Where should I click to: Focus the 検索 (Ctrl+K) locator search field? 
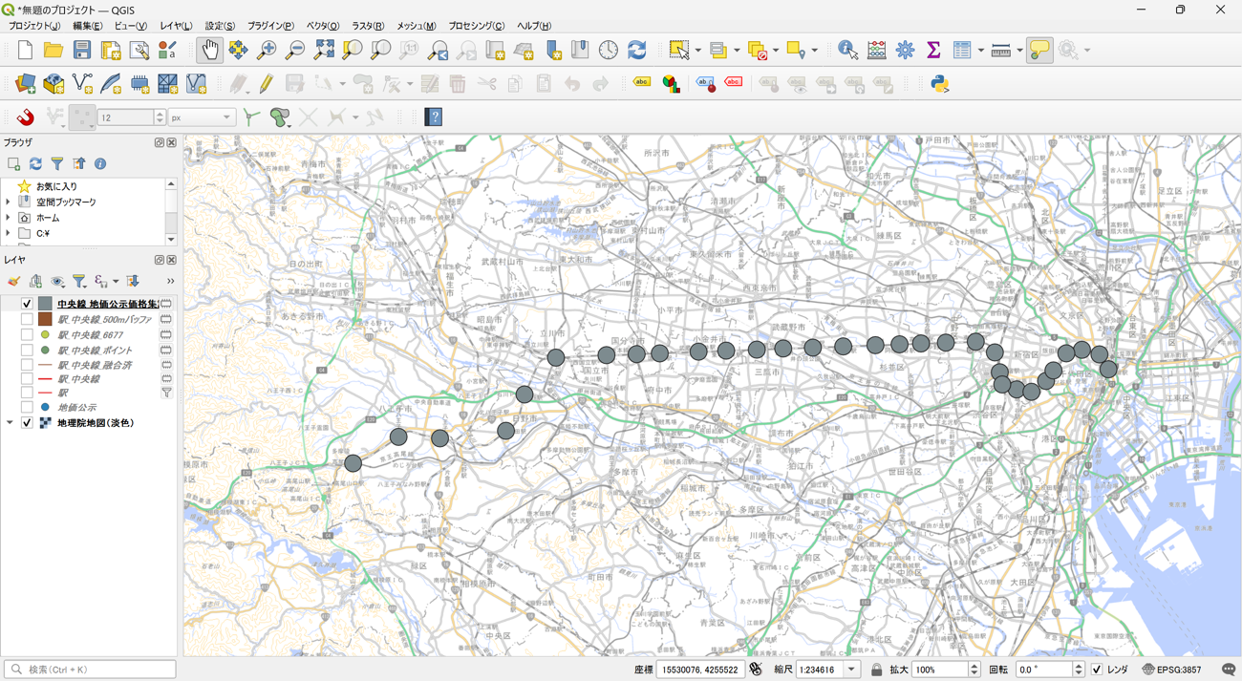(90, 670)
